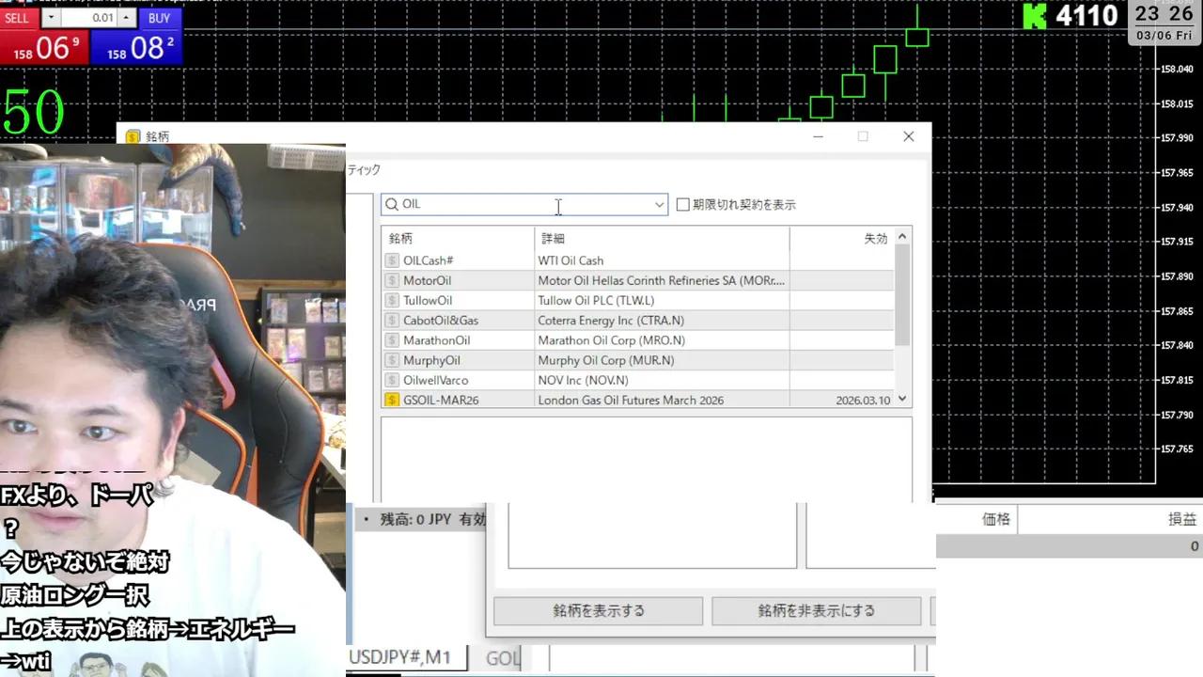
Task: Click the symbol icon next to MotorOil
Action: (392, 280)
